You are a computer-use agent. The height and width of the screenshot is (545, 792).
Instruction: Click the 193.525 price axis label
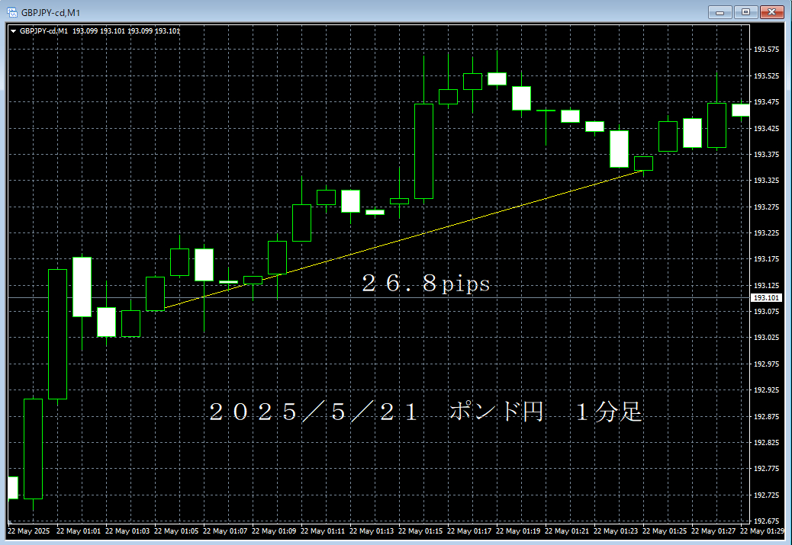pyautogui.click(x=766, y=75)
